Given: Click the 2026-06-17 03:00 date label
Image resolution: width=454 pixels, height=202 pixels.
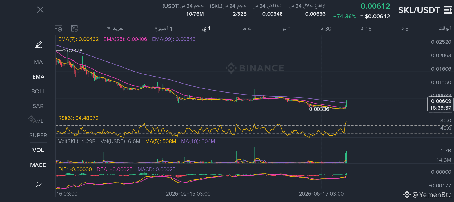Looking at the screenshot, I should (x=321, y=194).
